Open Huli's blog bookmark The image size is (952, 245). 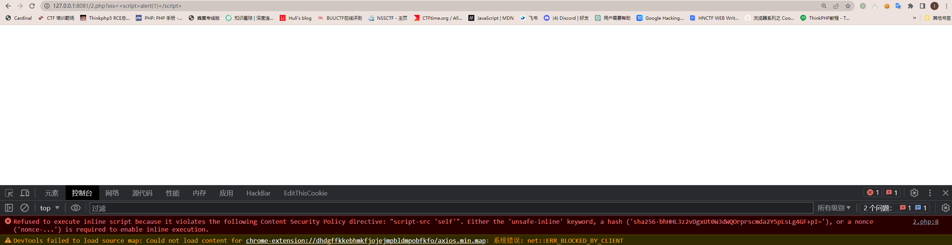[x=296, y=18]
